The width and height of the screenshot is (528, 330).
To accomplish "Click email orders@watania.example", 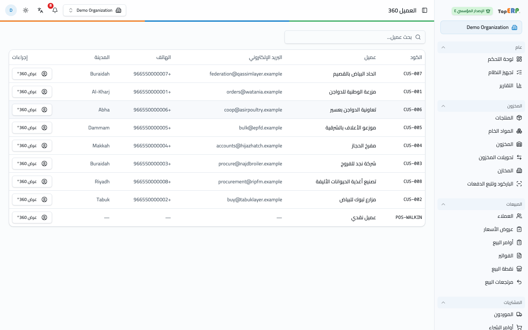I will pos(254,92).
